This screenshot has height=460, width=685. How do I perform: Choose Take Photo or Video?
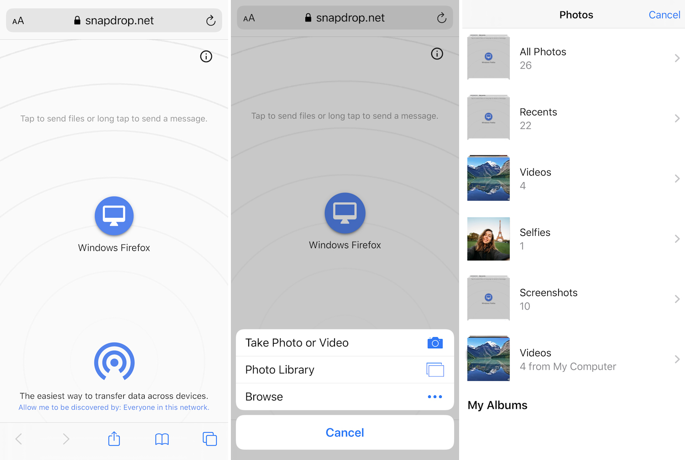point(345,343)
